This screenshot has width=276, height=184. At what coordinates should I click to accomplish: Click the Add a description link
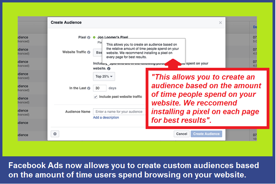[106, 118]
